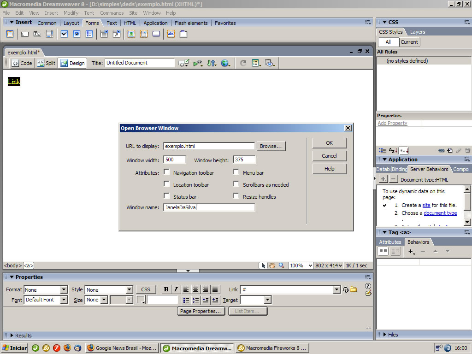Open the Format dropdown in Properties
The image size is (472, 354).
coord(64,290)
